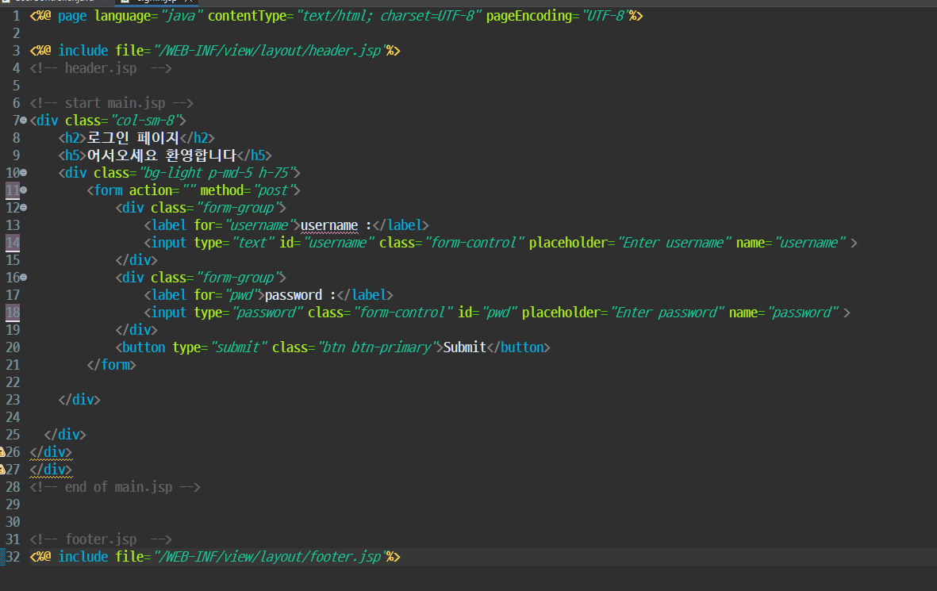Click the closing </form> tag on line 21
Screen dimensions: 937x591
(x=111, y=365)
